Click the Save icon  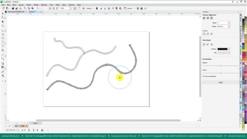[x=13, y=8]
